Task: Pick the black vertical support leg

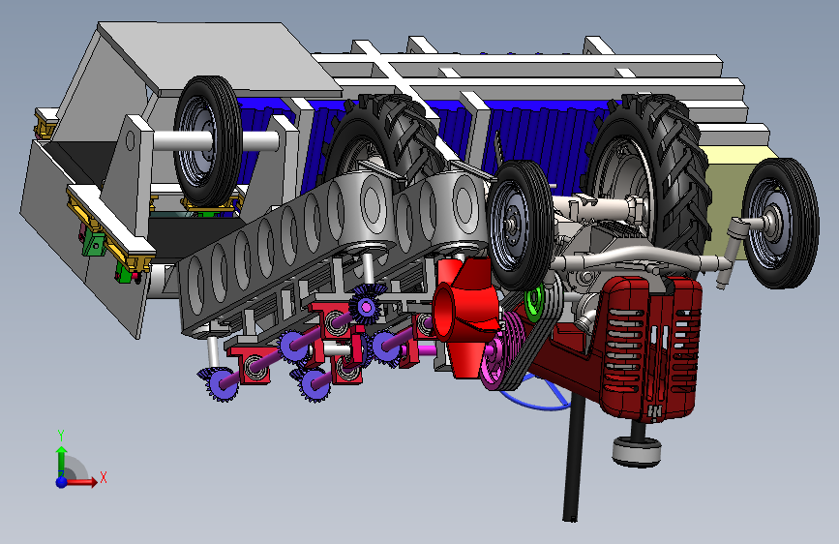Action: [574, 458]
